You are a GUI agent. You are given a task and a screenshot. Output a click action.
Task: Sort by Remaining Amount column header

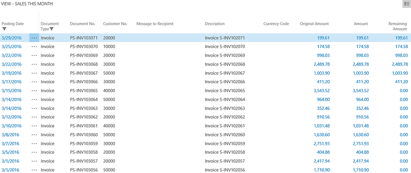pos(398,26)
